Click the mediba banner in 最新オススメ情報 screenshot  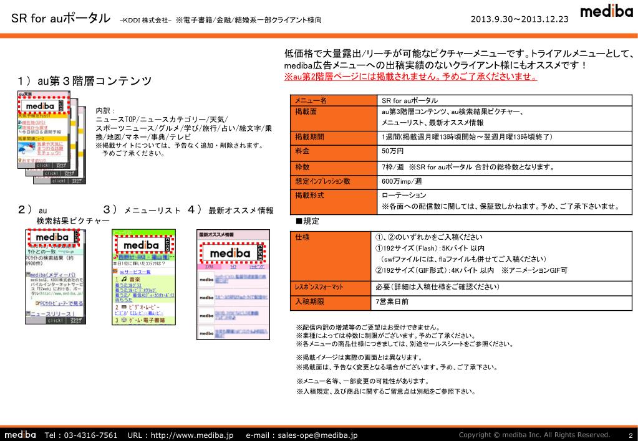[233, 253]
